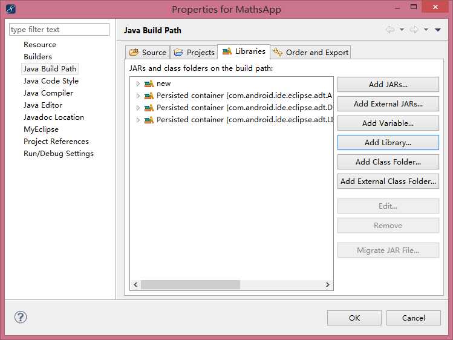Image resolution: width=453 pixels, height=340 pixels.
Task: Dismiss dialog with Cancel button
Action: pos(414,318)
